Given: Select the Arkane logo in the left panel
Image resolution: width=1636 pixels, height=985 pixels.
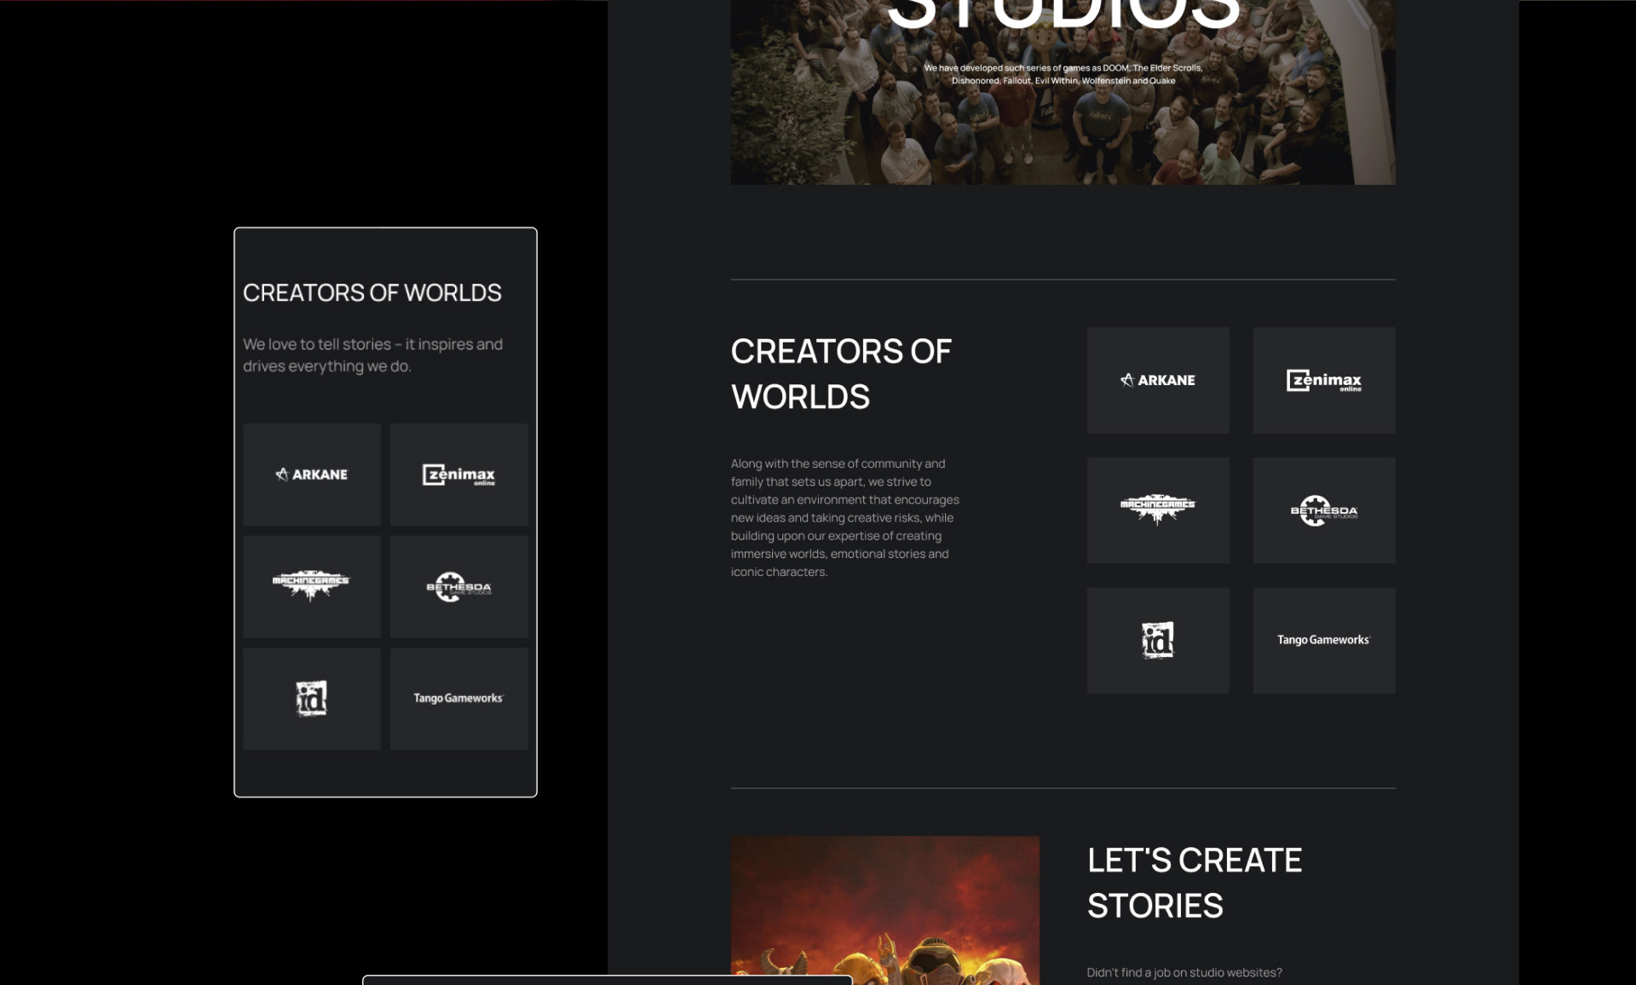Looking at the screenshot, I should point(311,475).
